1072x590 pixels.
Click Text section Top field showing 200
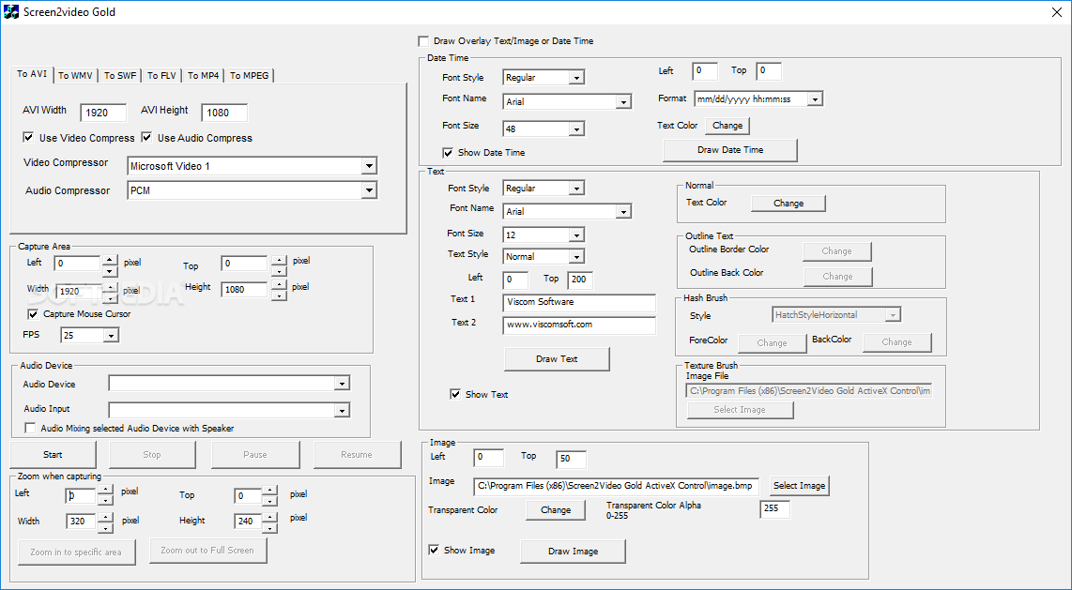(x=580, y=280)
